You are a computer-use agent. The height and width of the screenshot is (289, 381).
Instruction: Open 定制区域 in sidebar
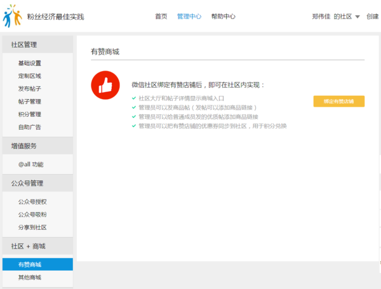point(30,76)
